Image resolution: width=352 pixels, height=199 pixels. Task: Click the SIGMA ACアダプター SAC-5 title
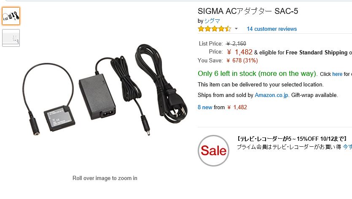click(x=248, y=11)
